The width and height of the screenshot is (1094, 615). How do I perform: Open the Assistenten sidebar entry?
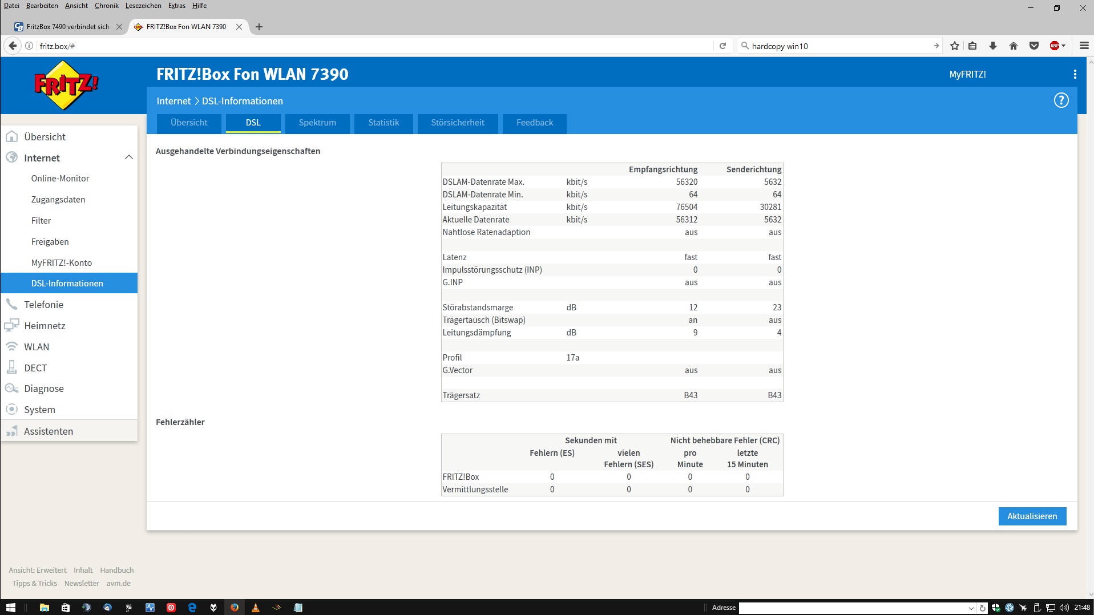[49, 431]
